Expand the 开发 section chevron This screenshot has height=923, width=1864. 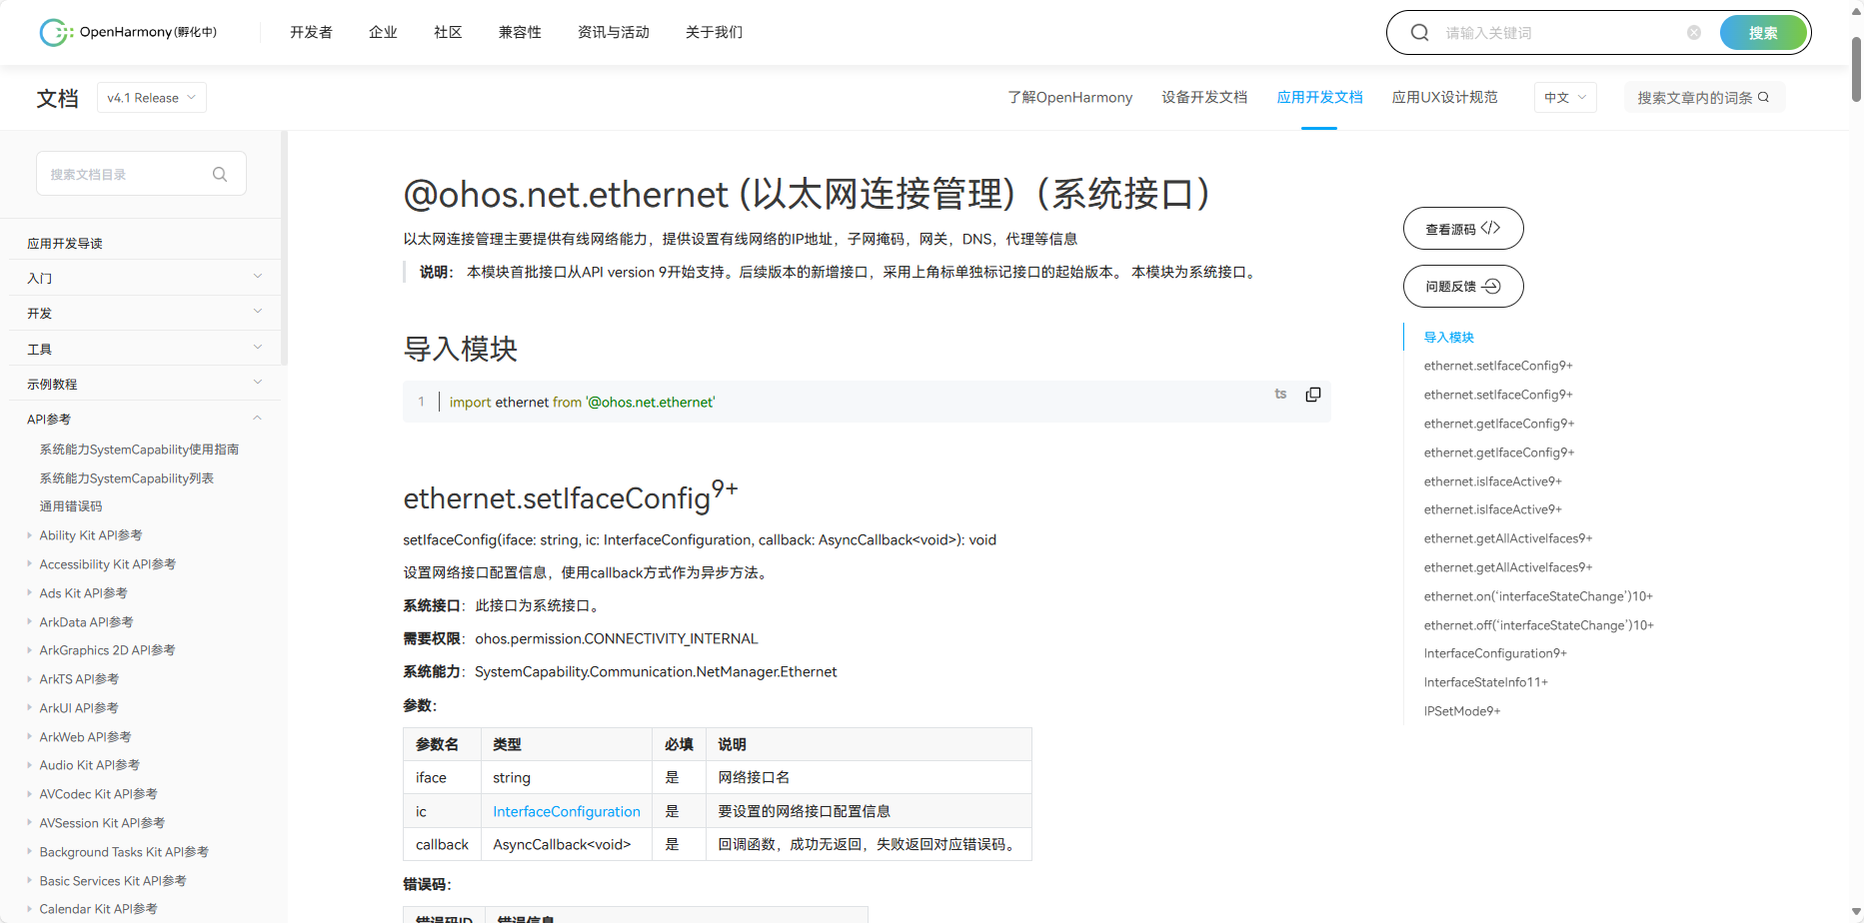point(258,312)
